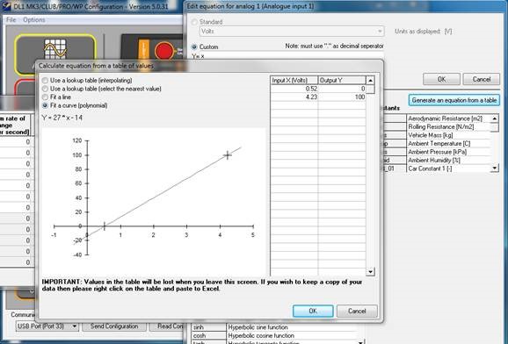Open the Options menu
Screen dimensions: 508x344
click(33, 19)
